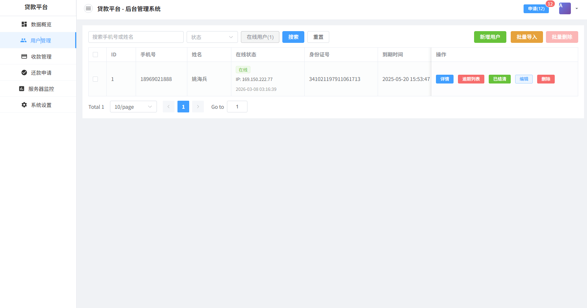The image size is (587, 308).
Task: Click the 数据概览 dashboard icon
Action: click(24, 24)
